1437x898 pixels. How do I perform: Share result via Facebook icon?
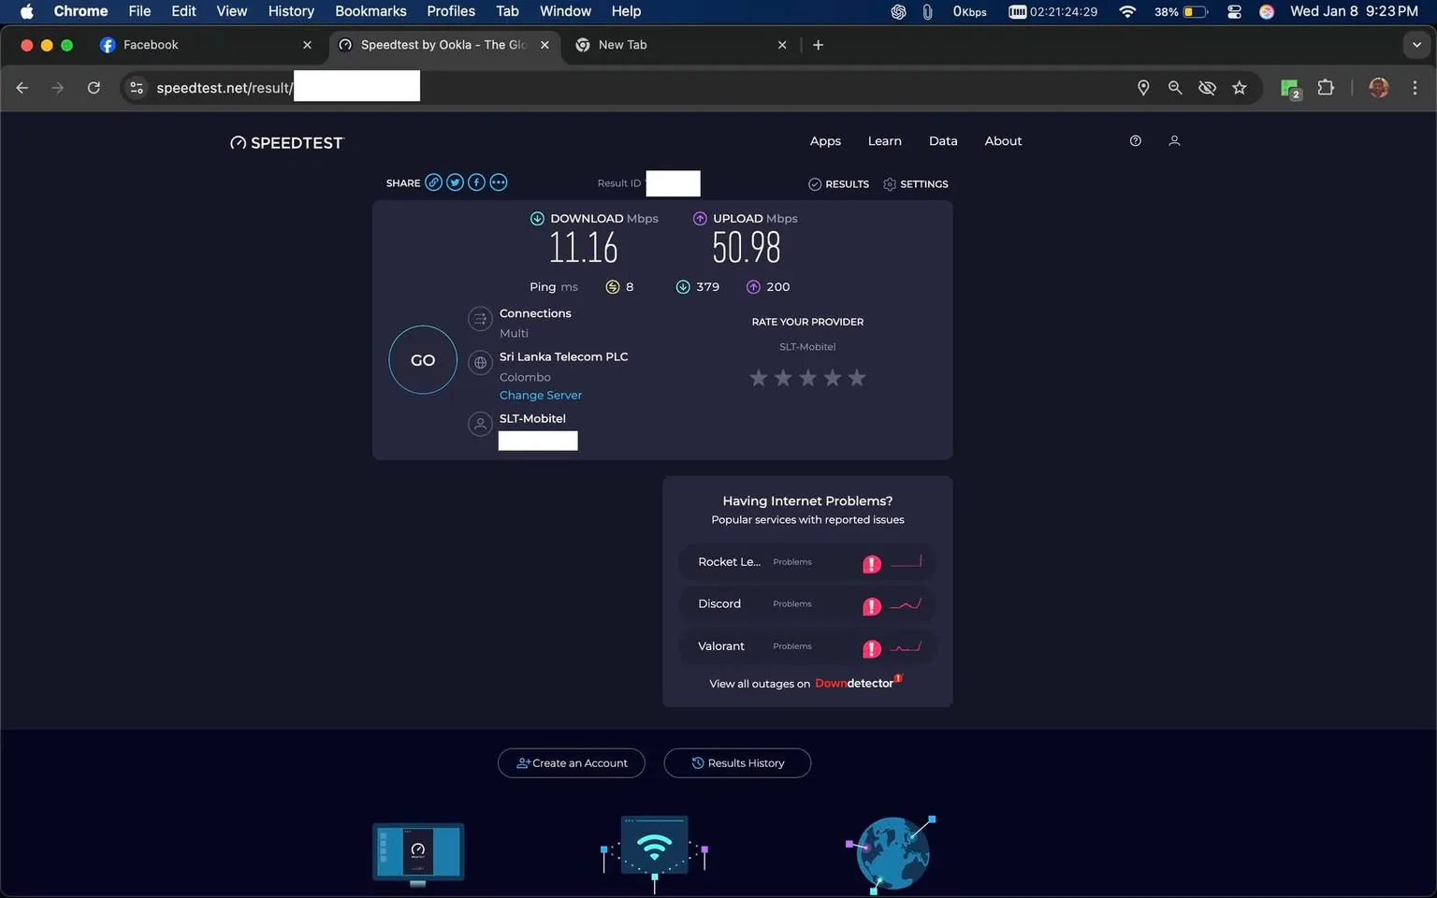tap(476, 182)
